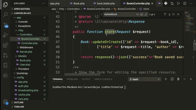
Task: Split the terminal panel
Action: coord(172,79)
